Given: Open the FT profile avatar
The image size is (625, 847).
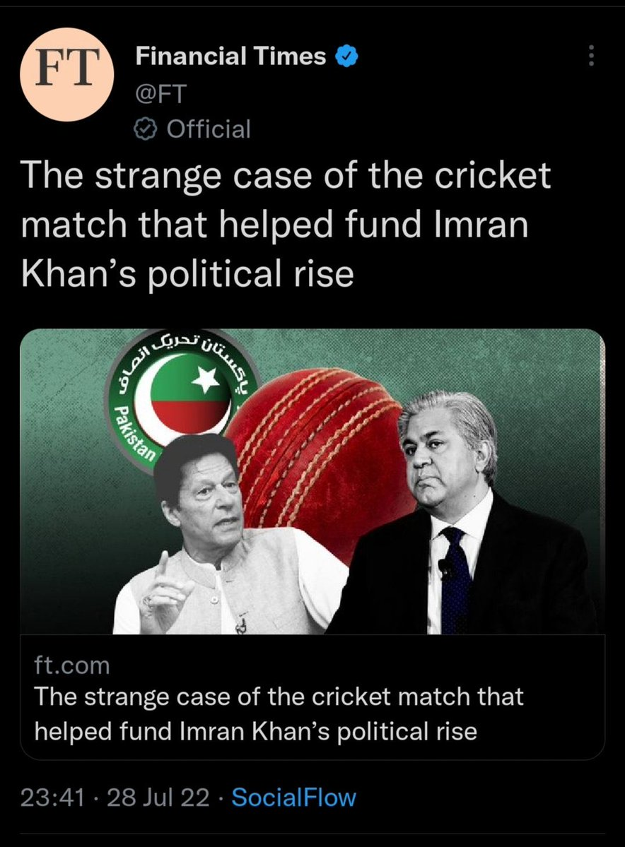Looking at the screenshot, I should tap(67, 75).
